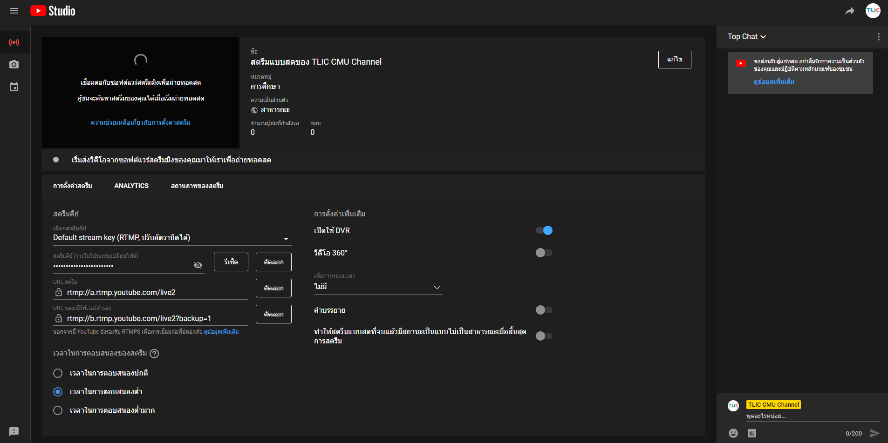Switch to the stream health tab
The image size is (888, 443).
pos(197,186)
